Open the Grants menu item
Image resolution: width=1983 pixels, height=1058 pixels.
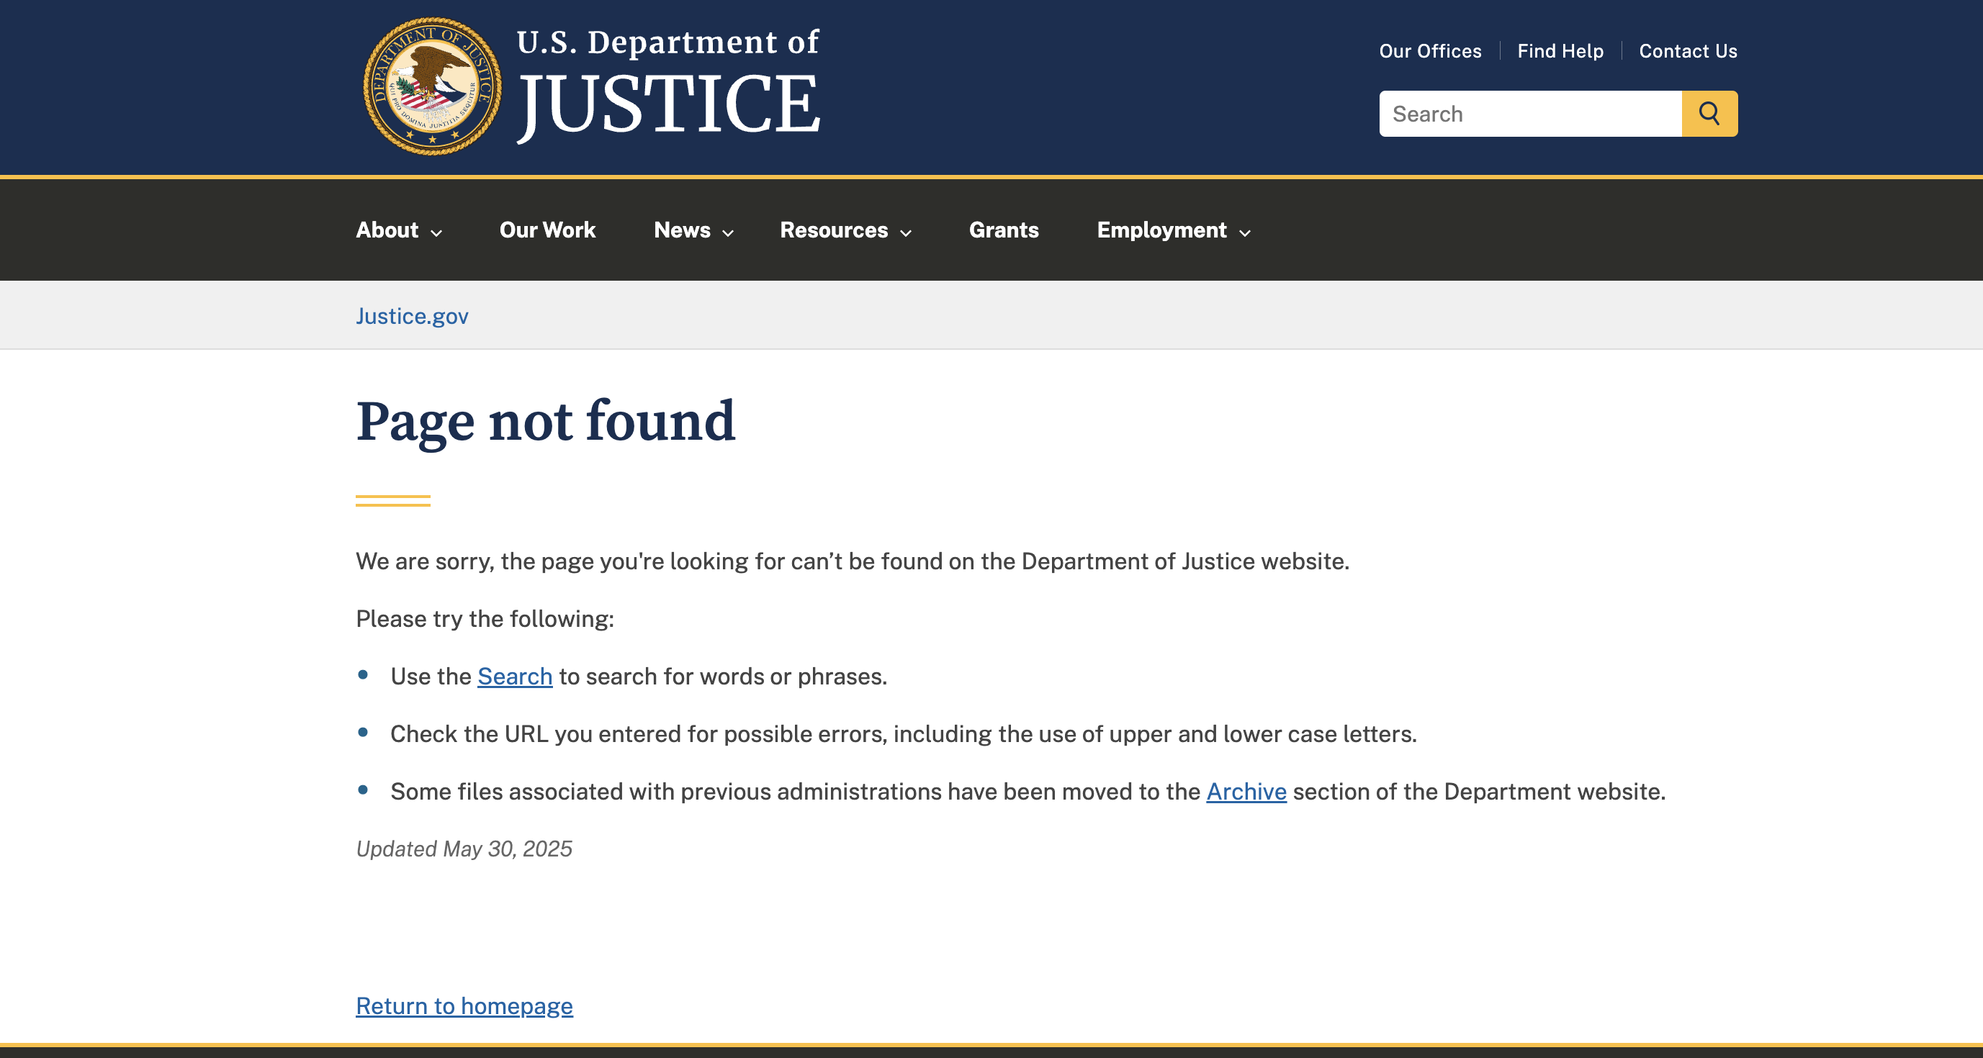point(1004,230)
